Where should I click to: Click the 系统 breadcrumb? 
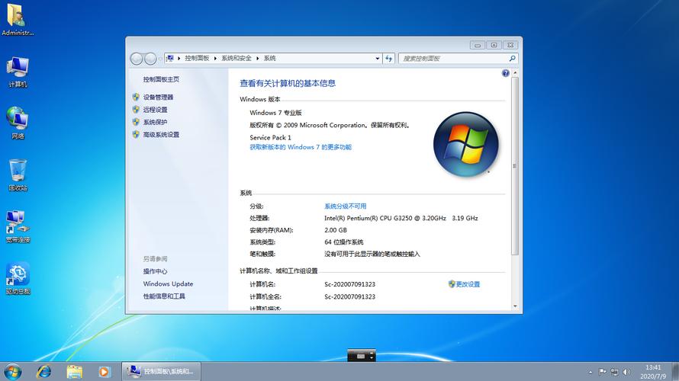(x=270, y=59)
